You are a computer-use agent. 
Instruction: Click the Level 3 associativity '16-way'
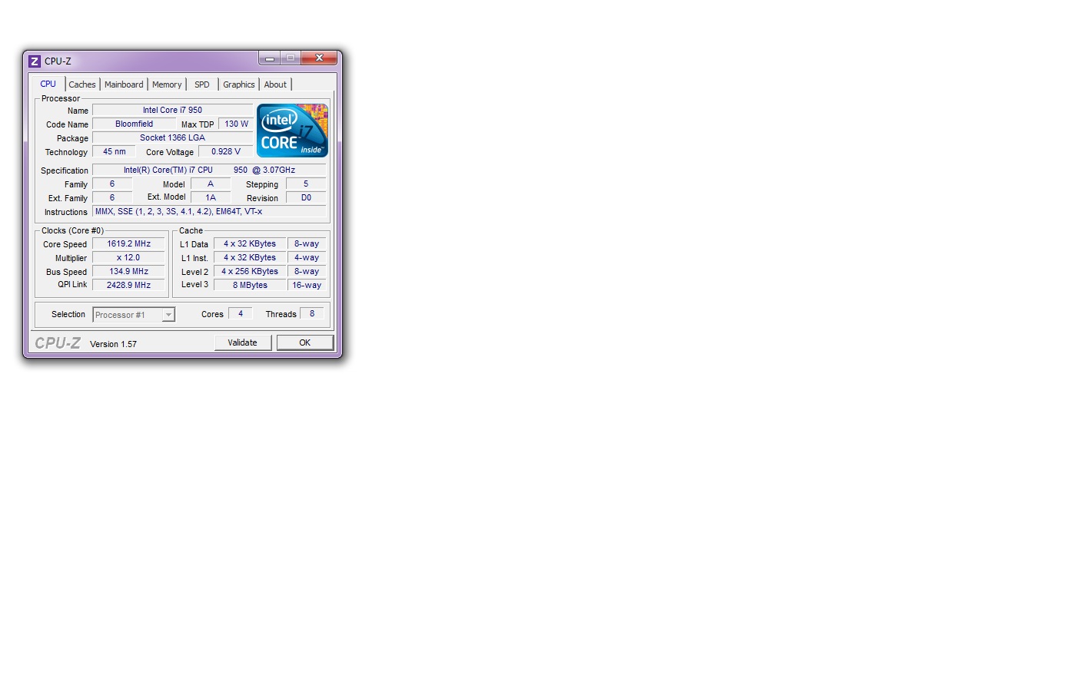click(307, 286)
